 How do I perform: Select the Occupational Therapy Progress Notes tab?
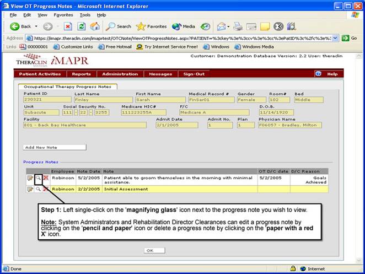point(67,87)
